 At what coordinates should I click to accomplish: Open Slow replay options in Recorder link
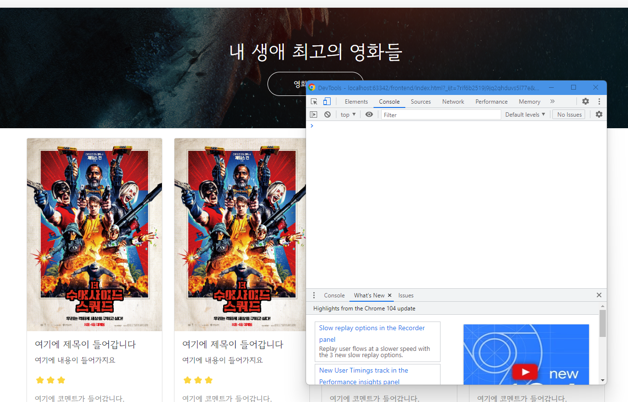tap(372, 334)
